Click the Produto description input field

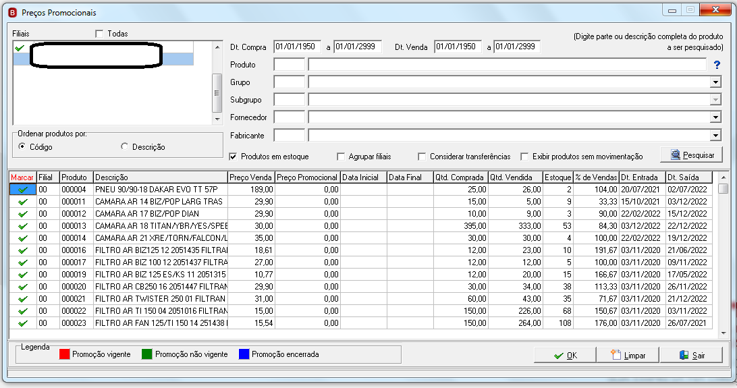[507, 64]
